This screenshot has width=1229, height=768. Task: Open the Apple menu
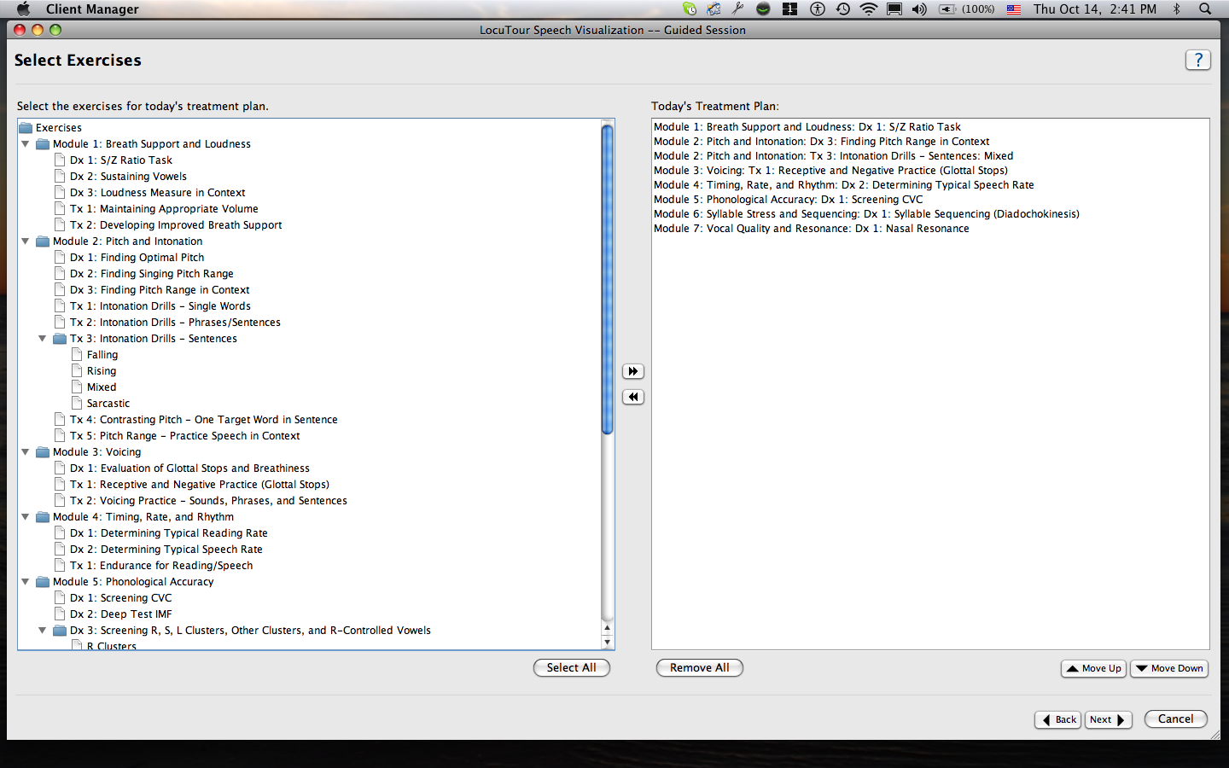[x=24, y=9]
